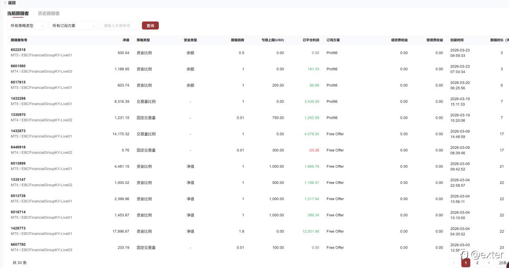Open the 所有策略类型 dropdown
The height and width of the screenshot is (268, 509).
click(x=26, y=25)
